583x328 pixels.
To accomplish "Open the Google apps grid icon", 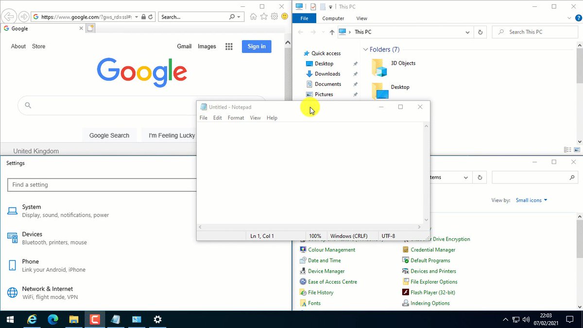I will click(229, 47).
